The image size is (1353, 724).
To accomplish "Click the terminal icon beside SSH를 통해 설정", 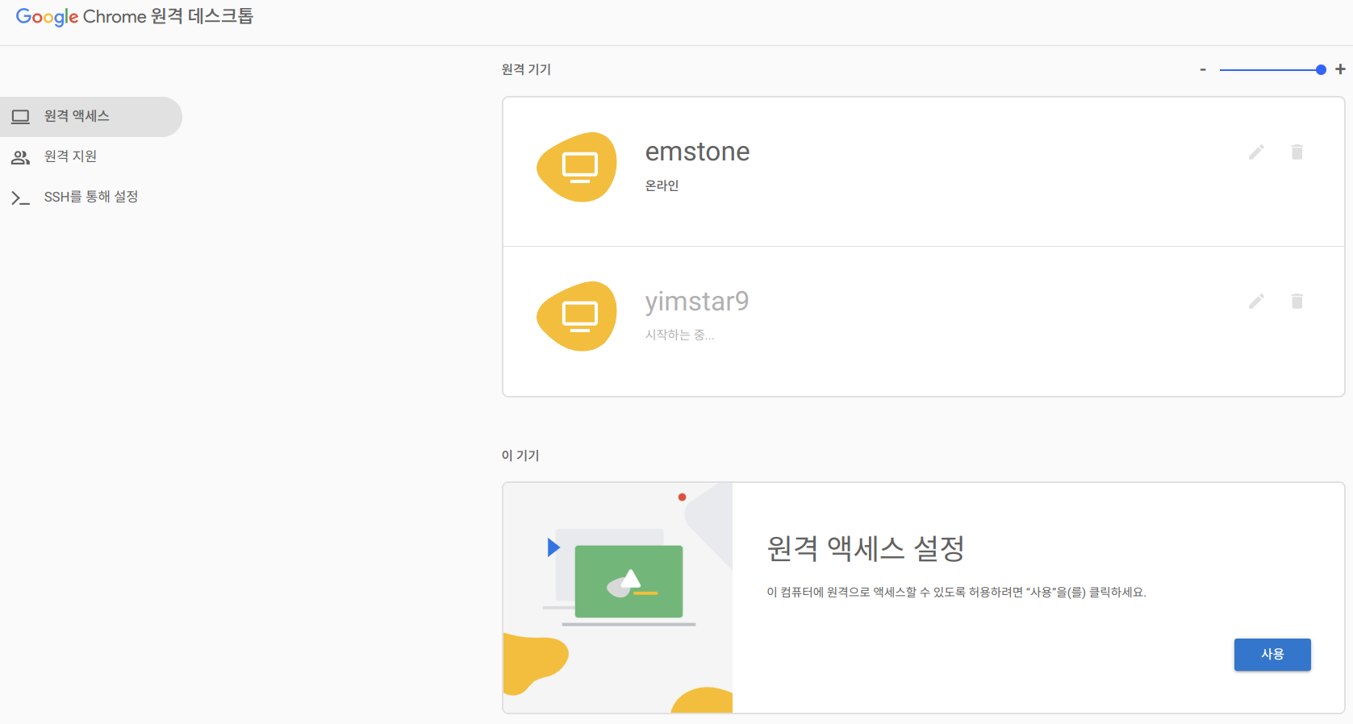I will tap(21, 198).
